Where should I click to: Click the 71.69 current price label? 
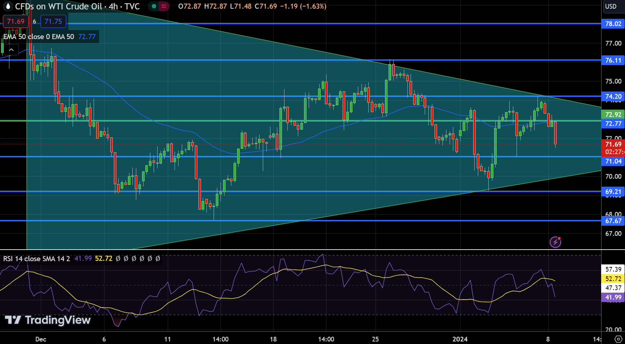tap(613, 144)
